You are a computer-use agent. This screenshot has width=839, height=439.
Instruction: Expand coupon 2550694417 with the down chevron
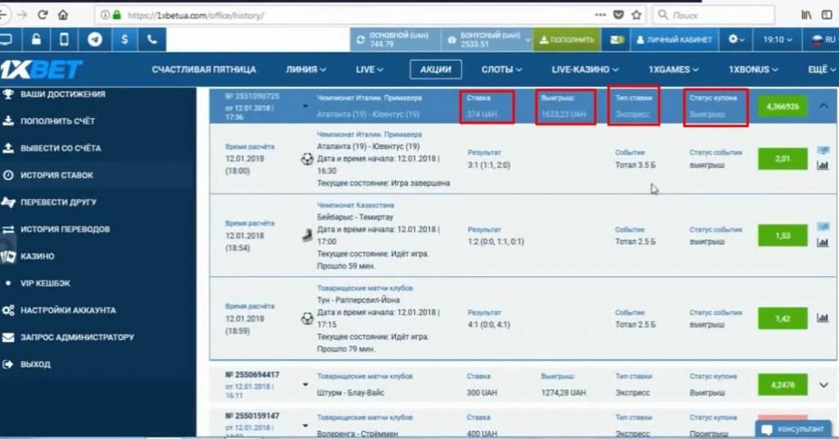coord(823,385)
